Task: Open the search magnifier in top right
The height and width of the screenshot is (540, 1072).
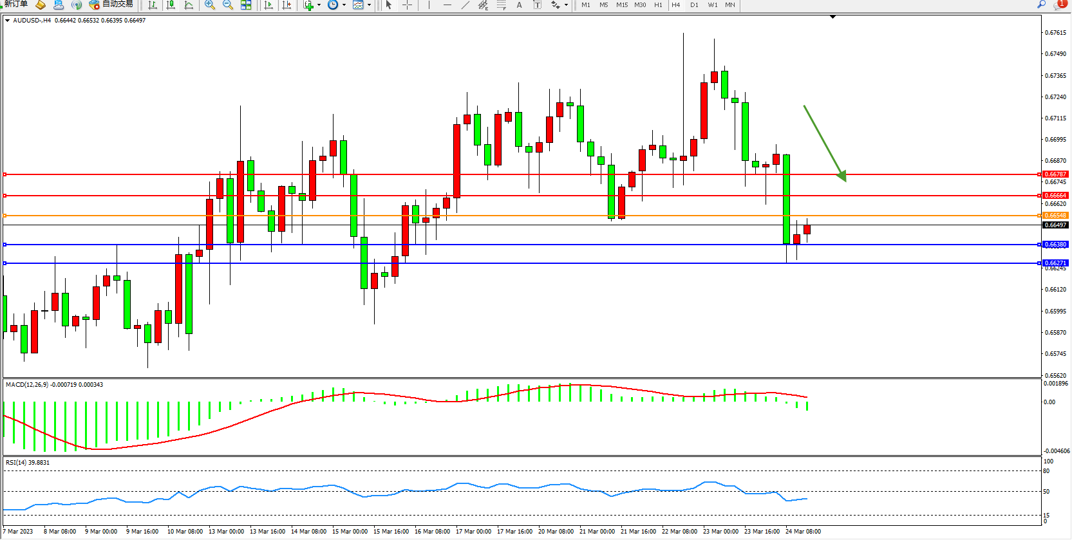Action: [x=1041, y=5]
